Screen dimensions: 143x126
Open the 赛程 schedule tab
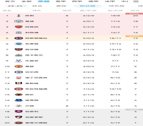(x=61, y=6)
